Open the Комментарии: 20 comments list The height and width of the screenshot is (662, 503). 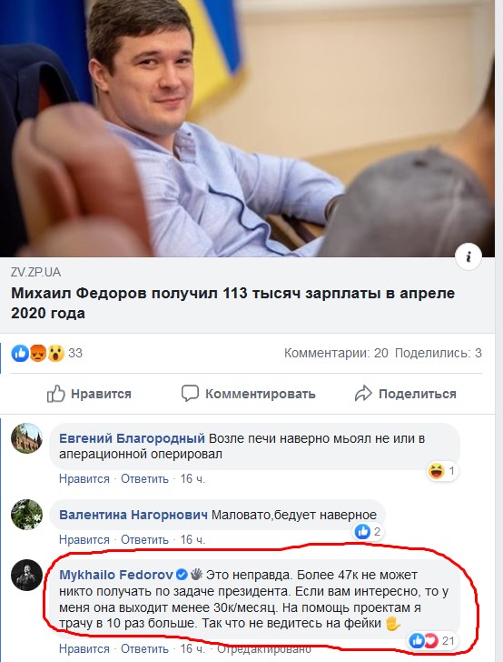336,353
